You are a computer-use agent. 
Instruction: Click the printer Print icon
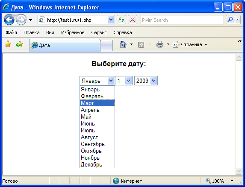[160, 44]
